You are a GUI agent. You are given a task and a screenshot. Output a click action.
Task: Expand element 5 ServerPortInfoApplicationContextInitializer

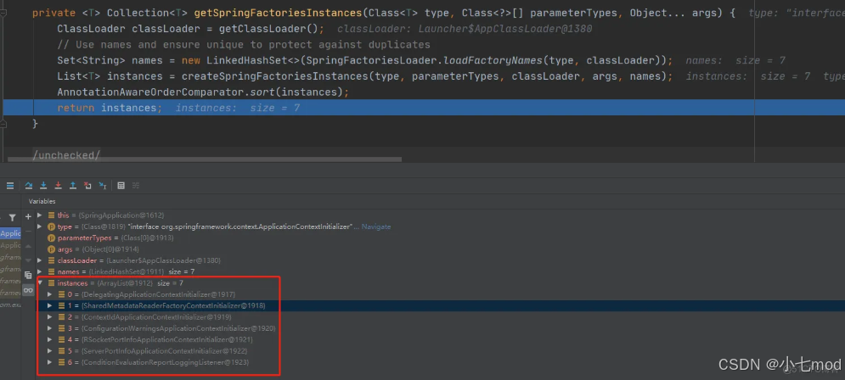(49, 351)
